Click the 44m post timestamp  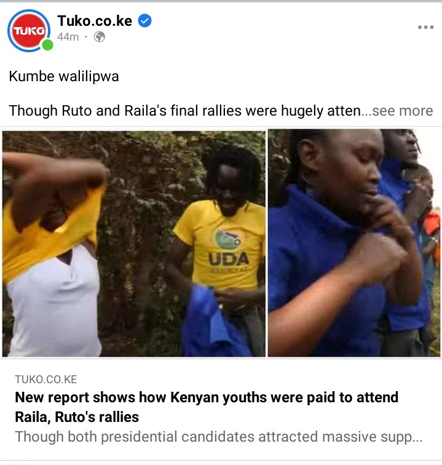pos(68,37)
